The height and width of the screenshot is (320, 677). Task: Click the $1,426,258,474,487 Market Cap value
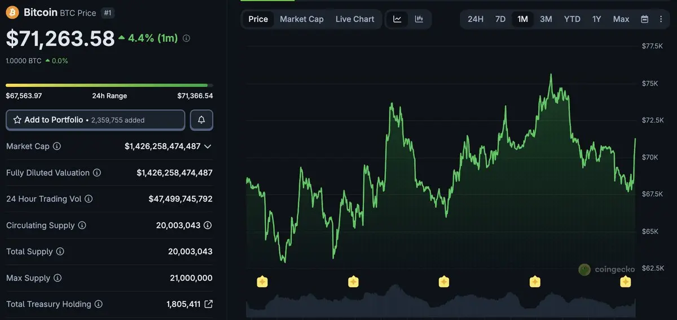pyautogui.click(x=162, y=146)
